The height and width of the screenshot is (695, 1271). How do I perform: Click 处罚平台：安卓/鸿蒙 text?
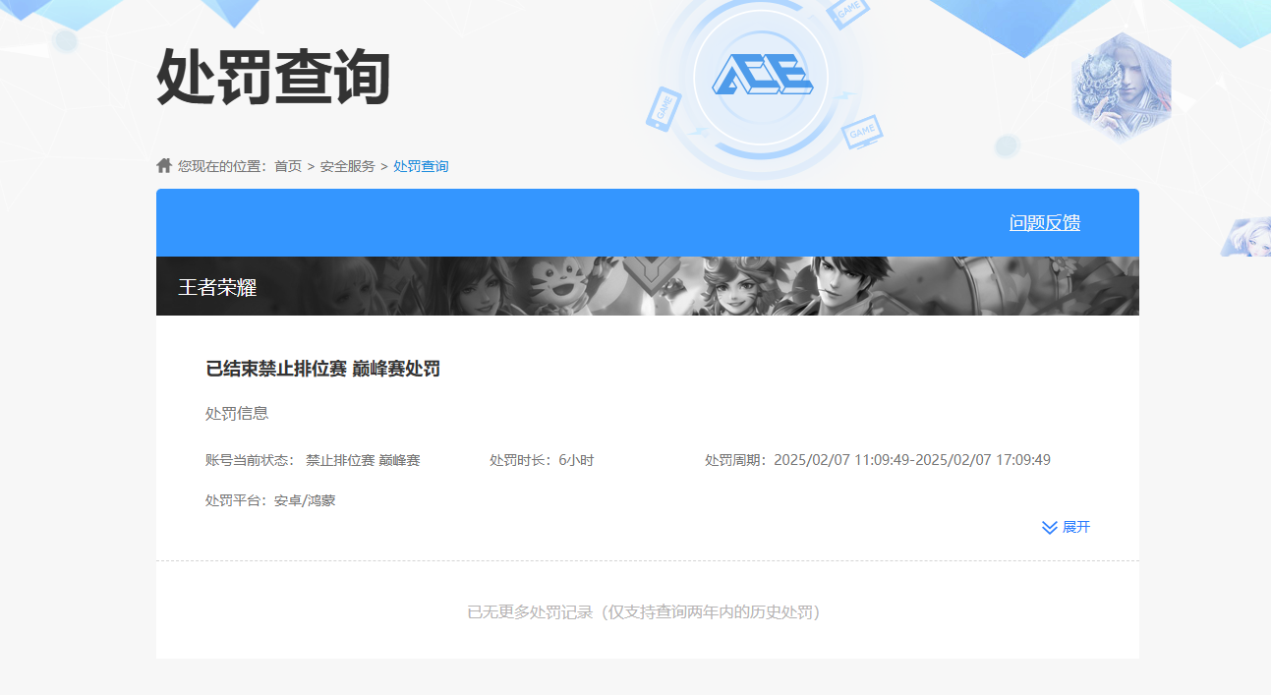pyautogui.click(x=270, y=500)
